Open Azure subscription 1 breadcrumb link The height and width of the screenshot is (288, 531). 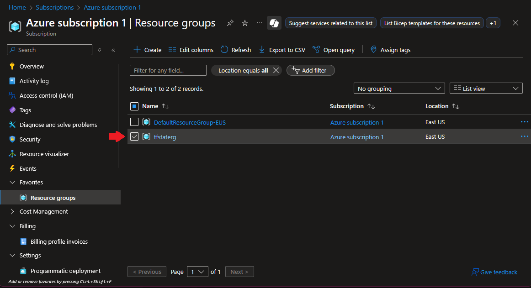click(x=112, y=7)
